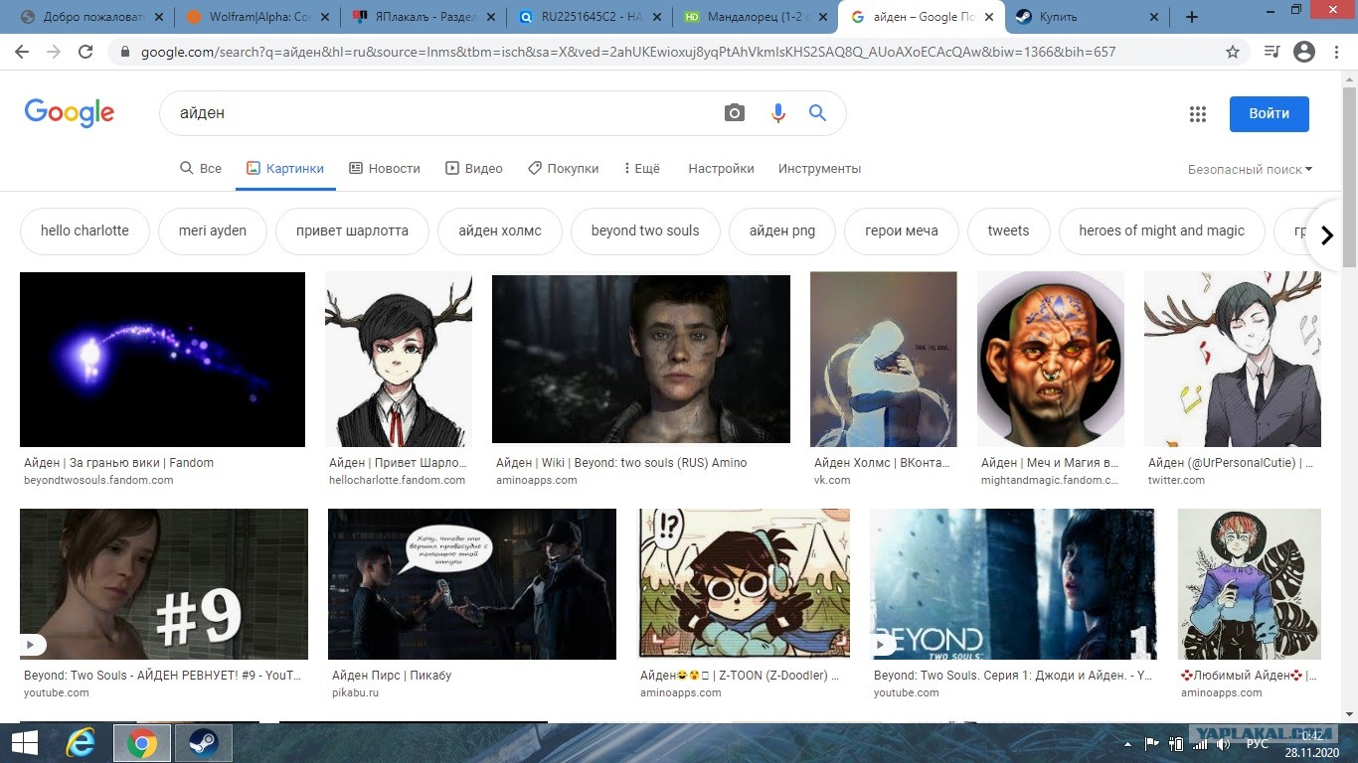Filter by 'heroes of might and magic' chip
This screenshot has width=1358, height=763.
tap(1162, 230)
